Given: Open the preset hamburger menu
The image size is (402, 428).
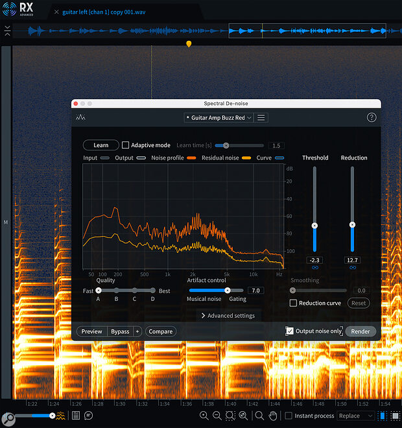Looking at the screenshot, I should [261, 117].
